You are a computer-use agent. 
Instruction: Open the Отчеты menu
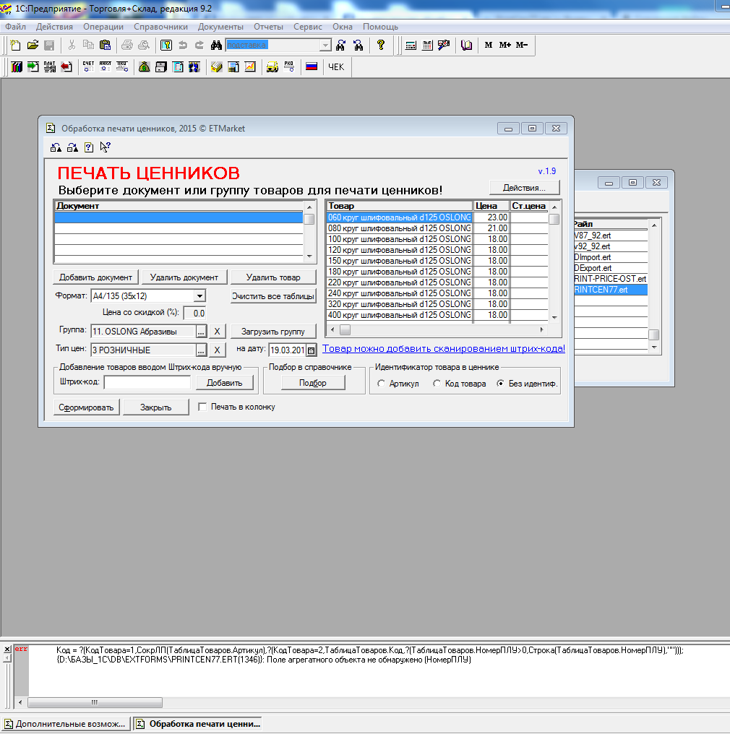click(x=268, y=27)
